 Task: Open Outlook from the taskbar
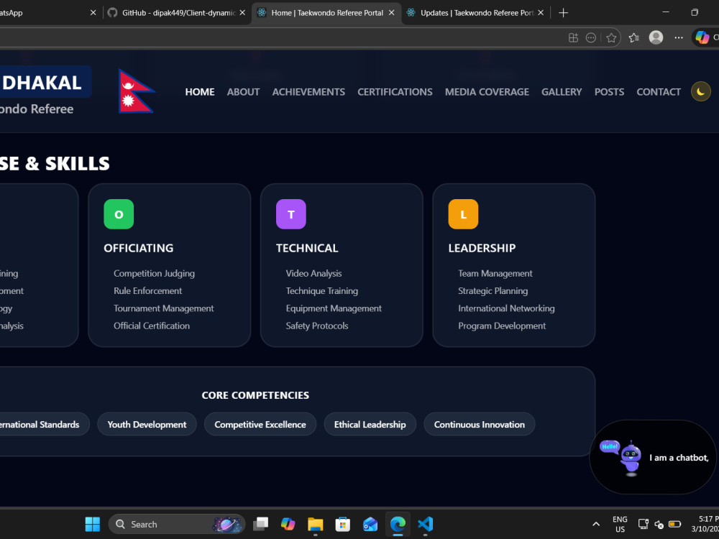(x=370, y=524)
